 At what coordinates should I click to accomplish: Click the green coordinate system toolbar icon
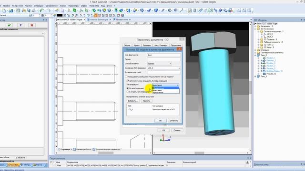coord(81,10)
